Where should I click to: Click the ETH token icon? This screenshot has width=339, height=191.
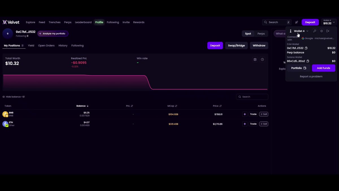point(5,124)
